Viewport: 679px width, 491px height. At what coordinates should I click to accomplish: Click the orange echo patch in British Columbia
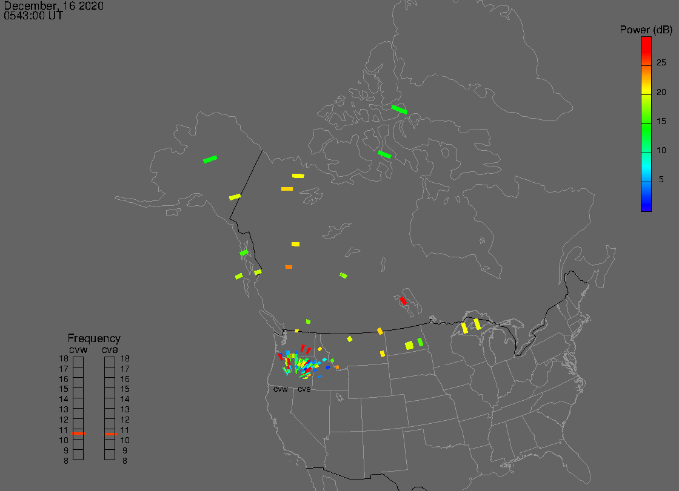pos(289,267)
